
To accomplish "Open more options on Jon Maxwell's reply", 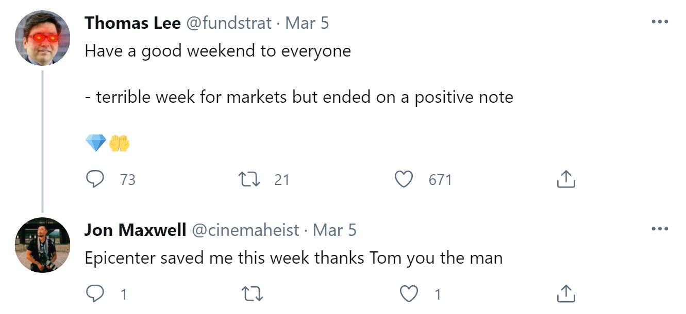I will coord(660,229).
